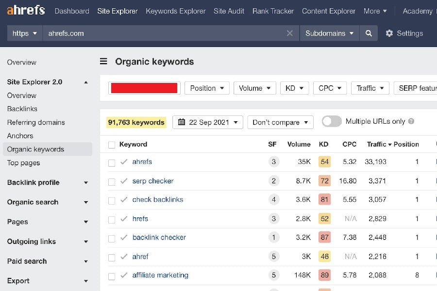This screenshot has height=291, width=437.
Task: Expand the Outgoing links section
Action: coord(86,242)
